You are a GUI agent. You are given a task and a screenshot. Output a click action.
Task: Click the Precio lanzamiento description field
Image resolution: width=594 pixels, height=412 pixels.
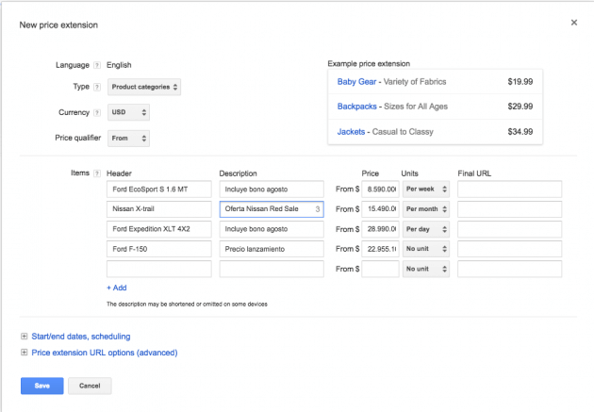click(x=272, y=249)
